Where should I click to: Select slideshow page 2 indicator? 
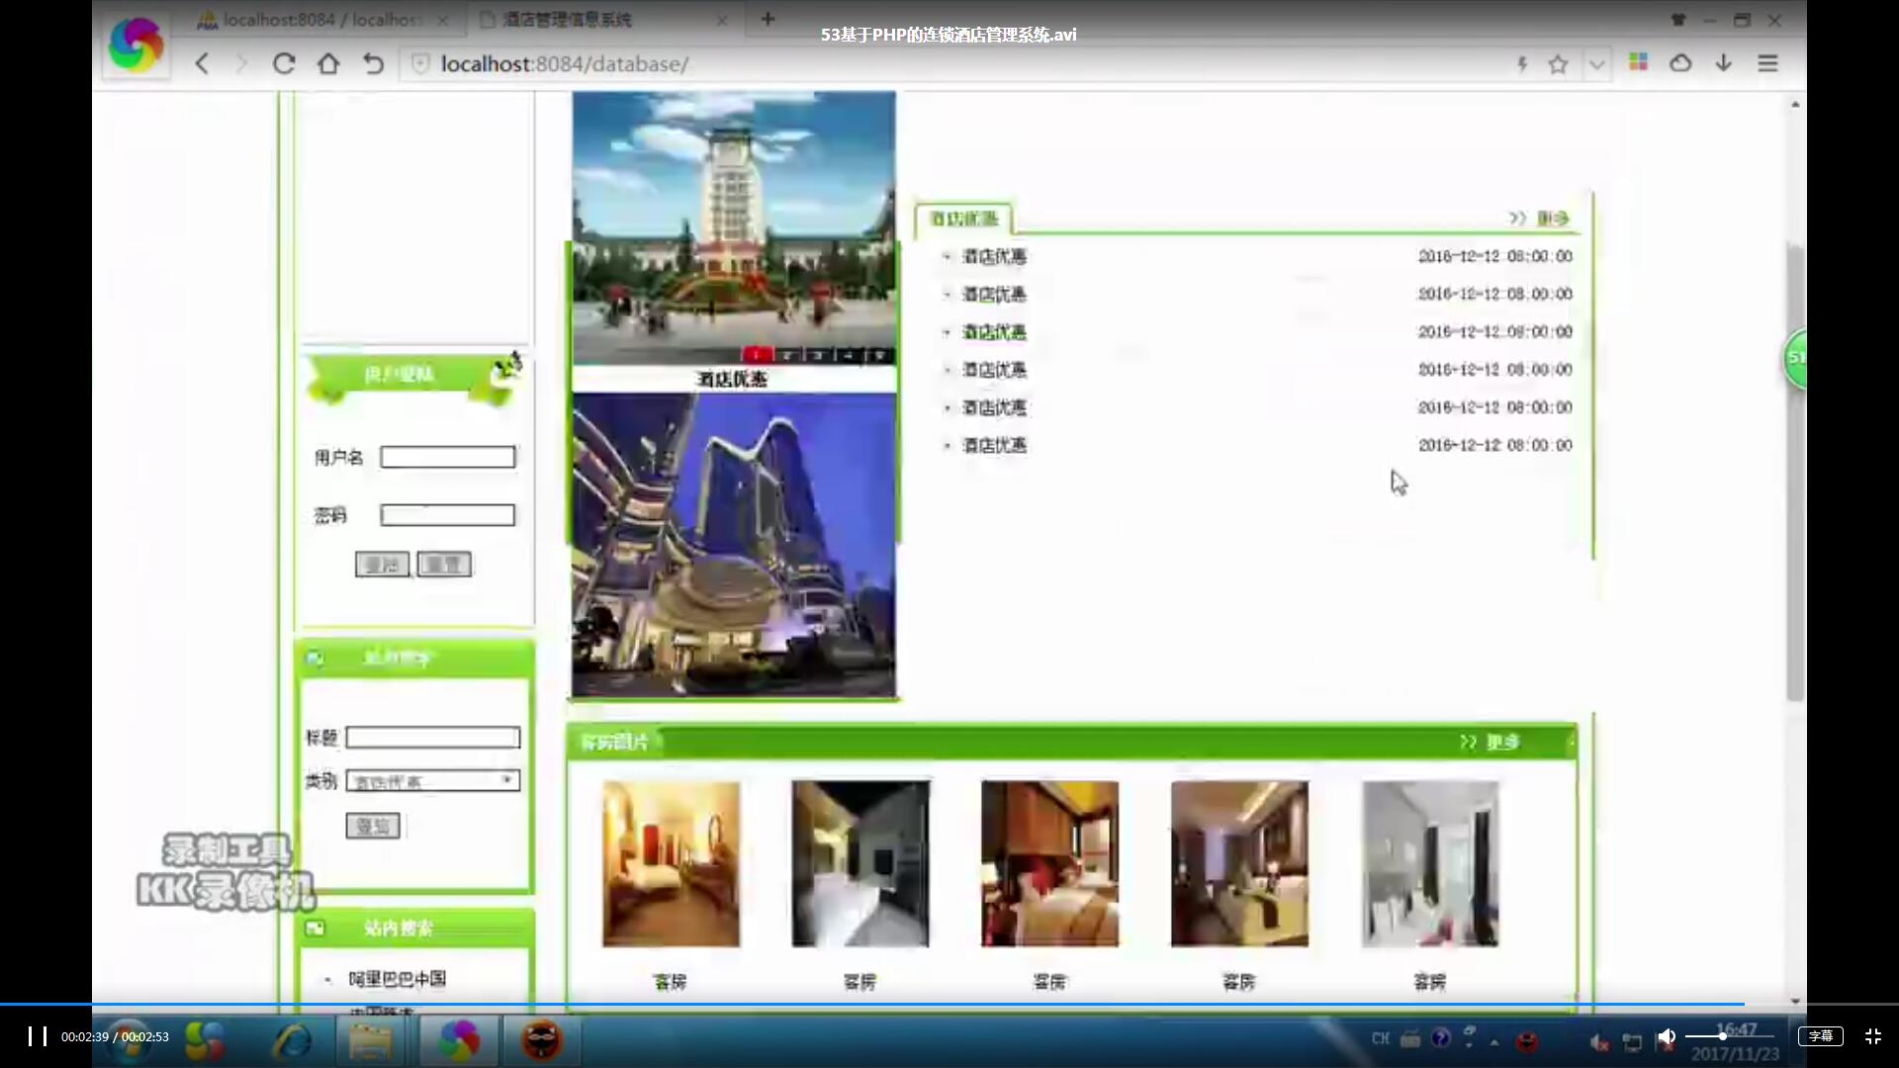click(x=788, y=354)
